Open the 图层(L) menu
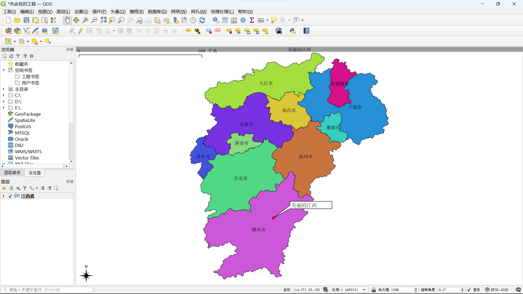Viewport: 523px width, 294px height. coord(63,11)
